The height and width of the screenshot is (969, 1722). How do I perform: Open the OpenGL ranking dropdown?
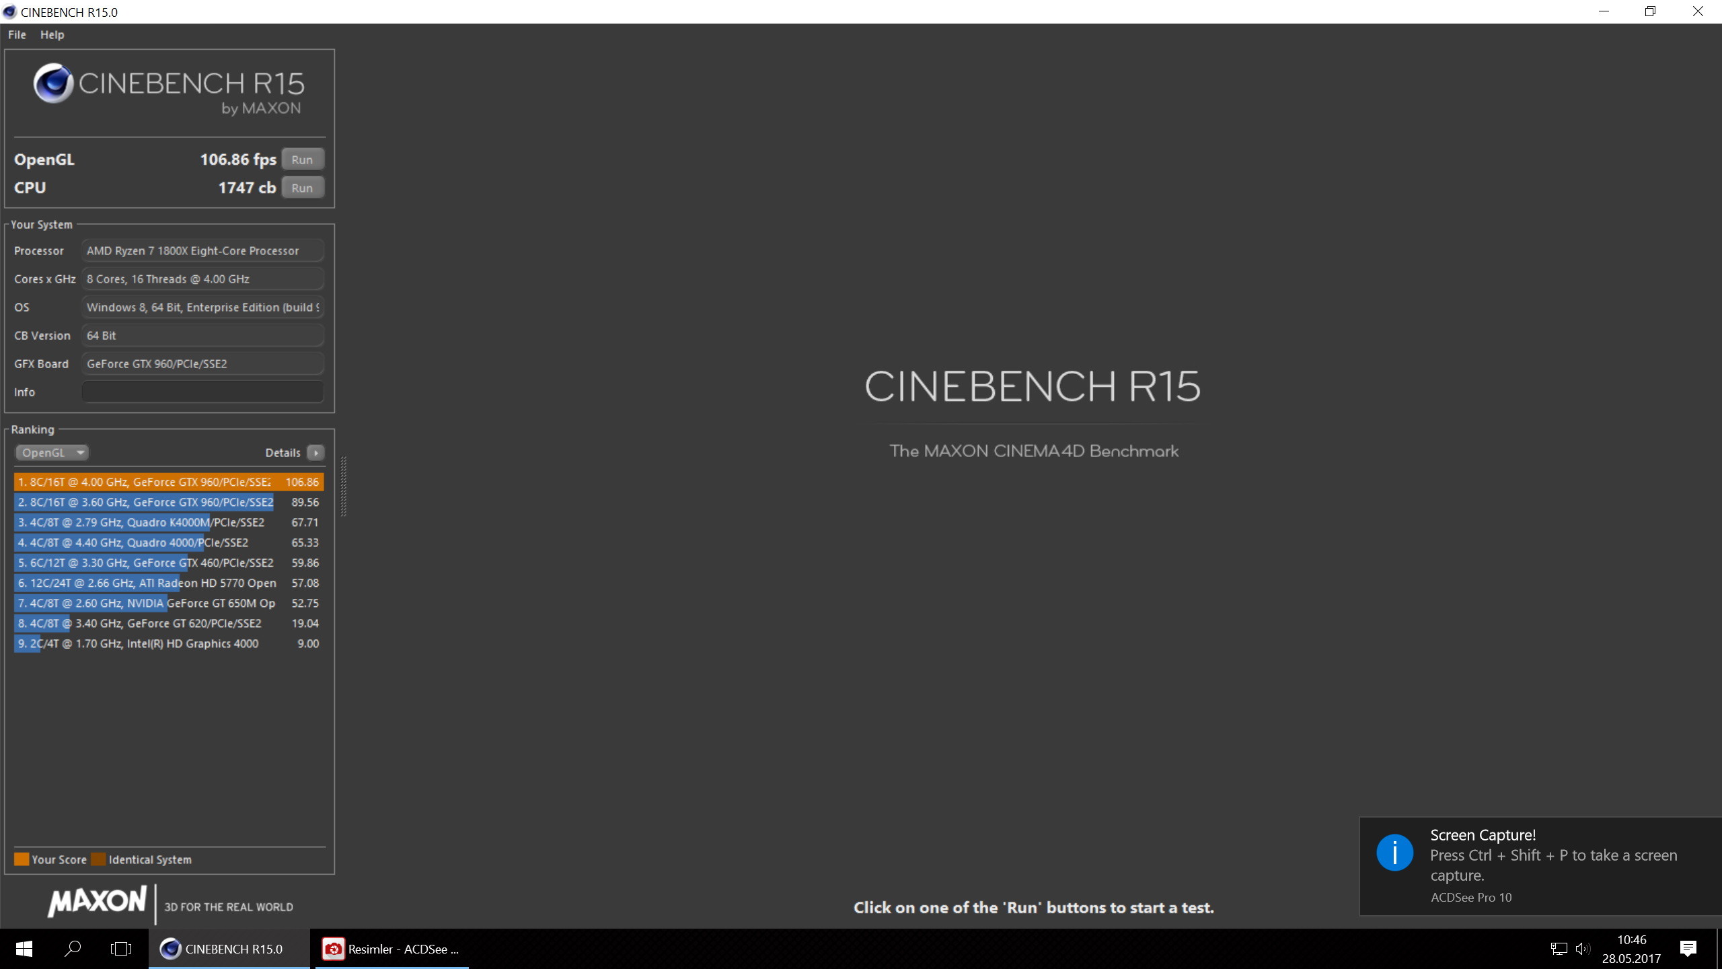[52, 452]
